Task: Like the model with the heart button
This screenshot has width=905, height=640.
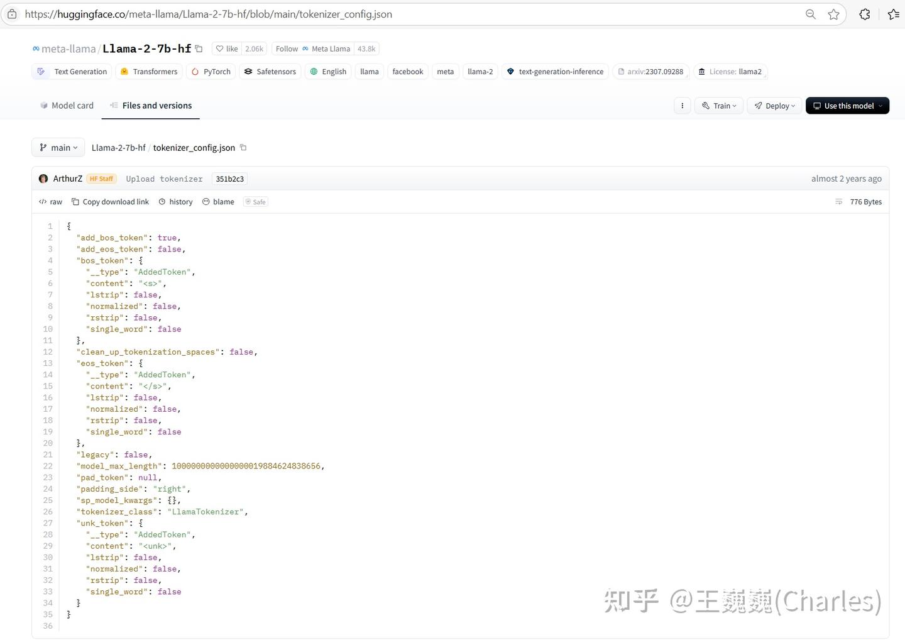Action: [x=227, y=48]
